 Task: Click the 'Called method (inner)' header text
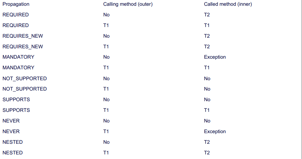pyautogui.click(x=228, y=4)
